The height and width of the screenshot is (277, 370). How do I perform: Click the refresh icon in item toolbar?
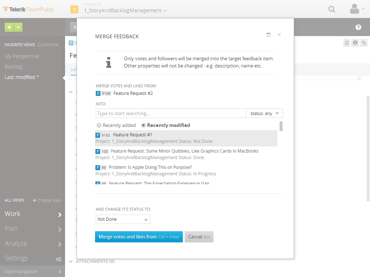tap(347, 43)
